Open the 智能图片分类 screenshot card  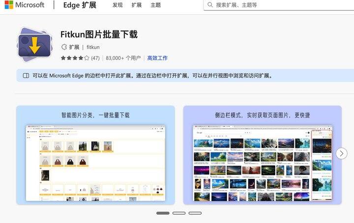pyautogui.click(x=95, y=155)
